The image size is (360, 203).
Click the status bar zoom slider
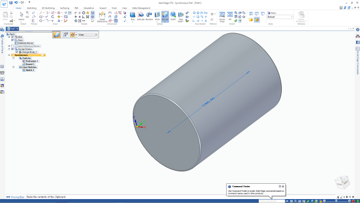pos(337,201)
